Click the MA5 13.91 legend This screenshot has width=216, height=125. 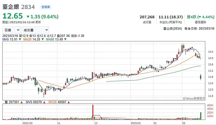pos(10,39)
